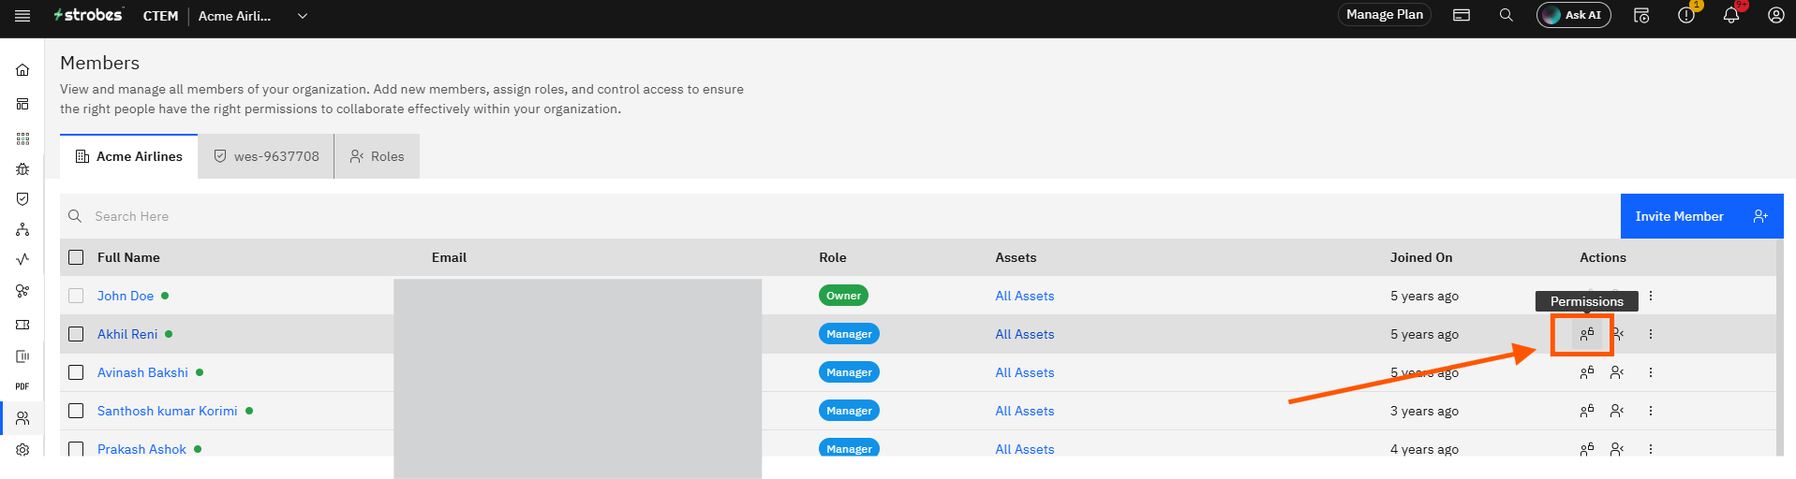Screen dimensions: 1796x479
Task: Open the PDF reports sidebar icon
Action: pos(22,386)
